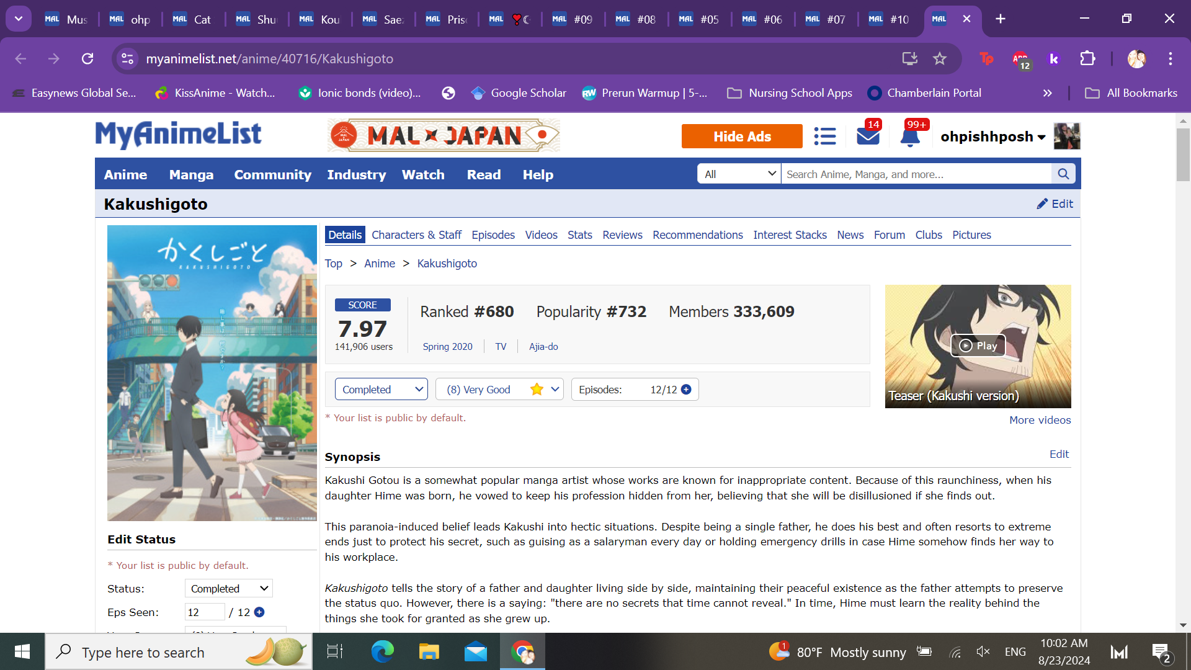Screen dimensions: 1191x670
Task: Click the search magnifier button
Action: pos(1063,174)
